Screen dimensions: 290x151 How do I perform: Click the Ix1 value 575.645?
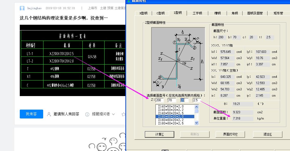coord(227,52)
